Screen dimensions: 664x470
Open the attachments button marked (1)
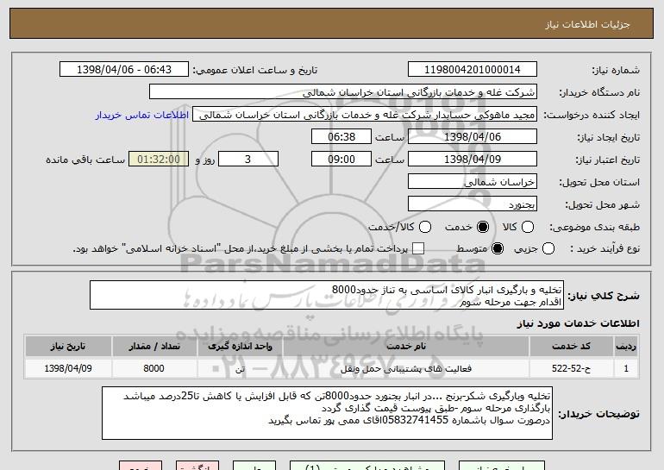tap(367, 466)
